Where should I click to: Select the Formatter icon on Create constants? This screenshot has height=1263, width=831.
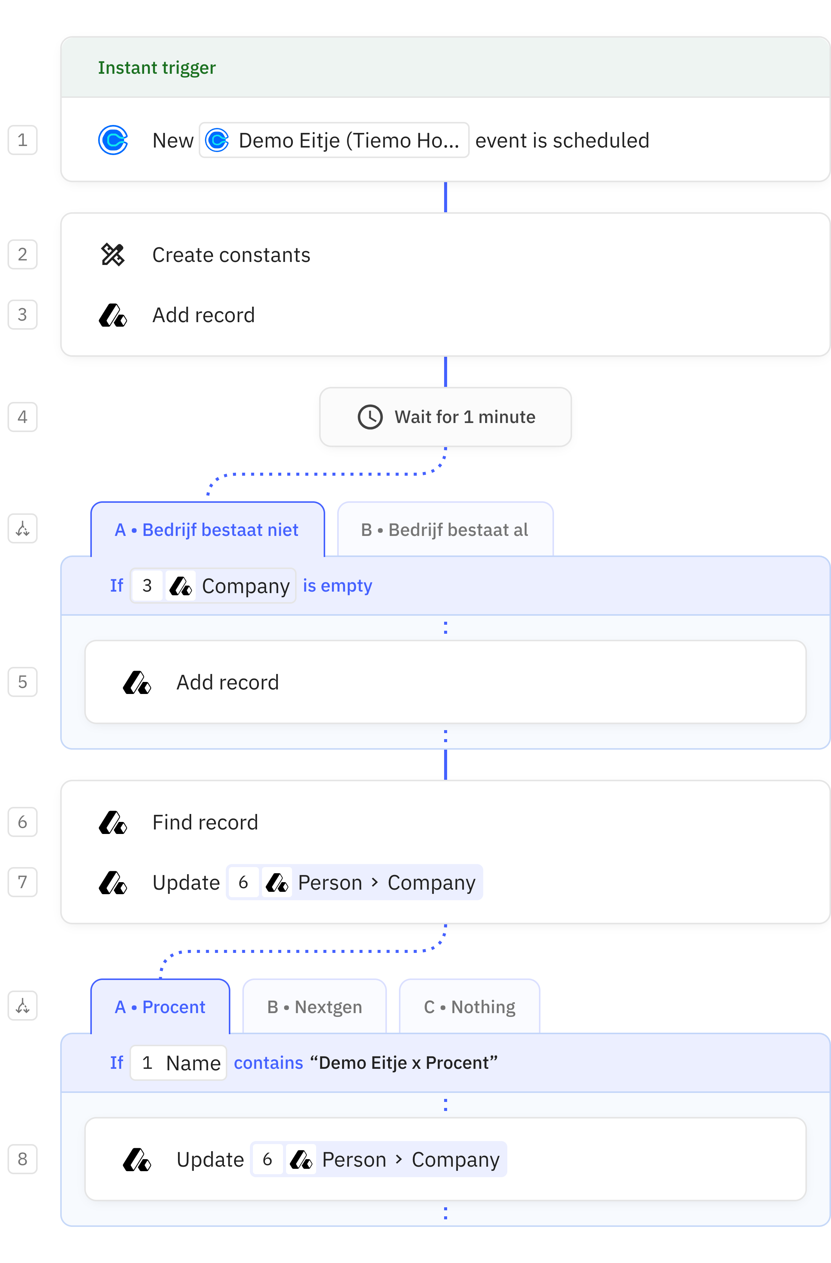coord(113,255)
